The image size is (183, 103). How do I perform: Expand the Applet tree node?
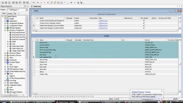click(x=5, y=19)
